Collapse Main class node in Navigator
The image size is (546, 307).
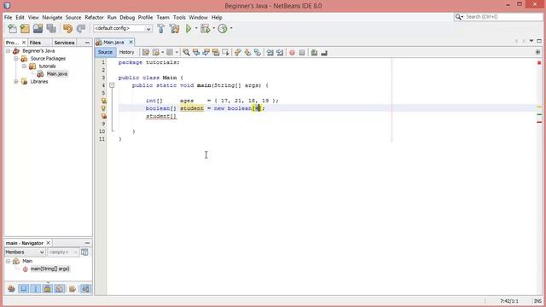[x=8, y=261]
